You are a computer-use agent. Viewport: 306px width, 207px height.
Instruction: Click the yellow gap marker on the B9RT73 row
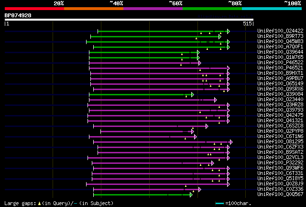(x=196, y=38)
